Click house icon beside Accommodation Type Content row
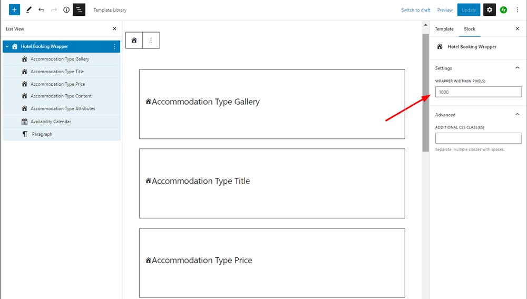527x299 pixels. pyautogui.click(x=24, y=96)
